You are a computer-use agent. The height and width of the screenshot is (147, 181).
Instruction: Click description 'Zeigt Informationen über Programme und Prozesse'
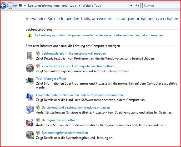click(107, 85)
